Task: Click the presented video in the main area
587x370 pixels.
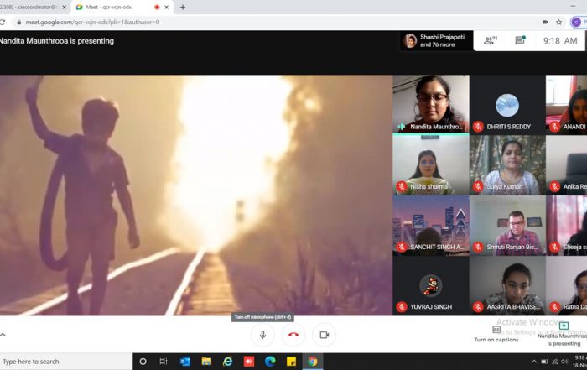Action: point(195,195)
